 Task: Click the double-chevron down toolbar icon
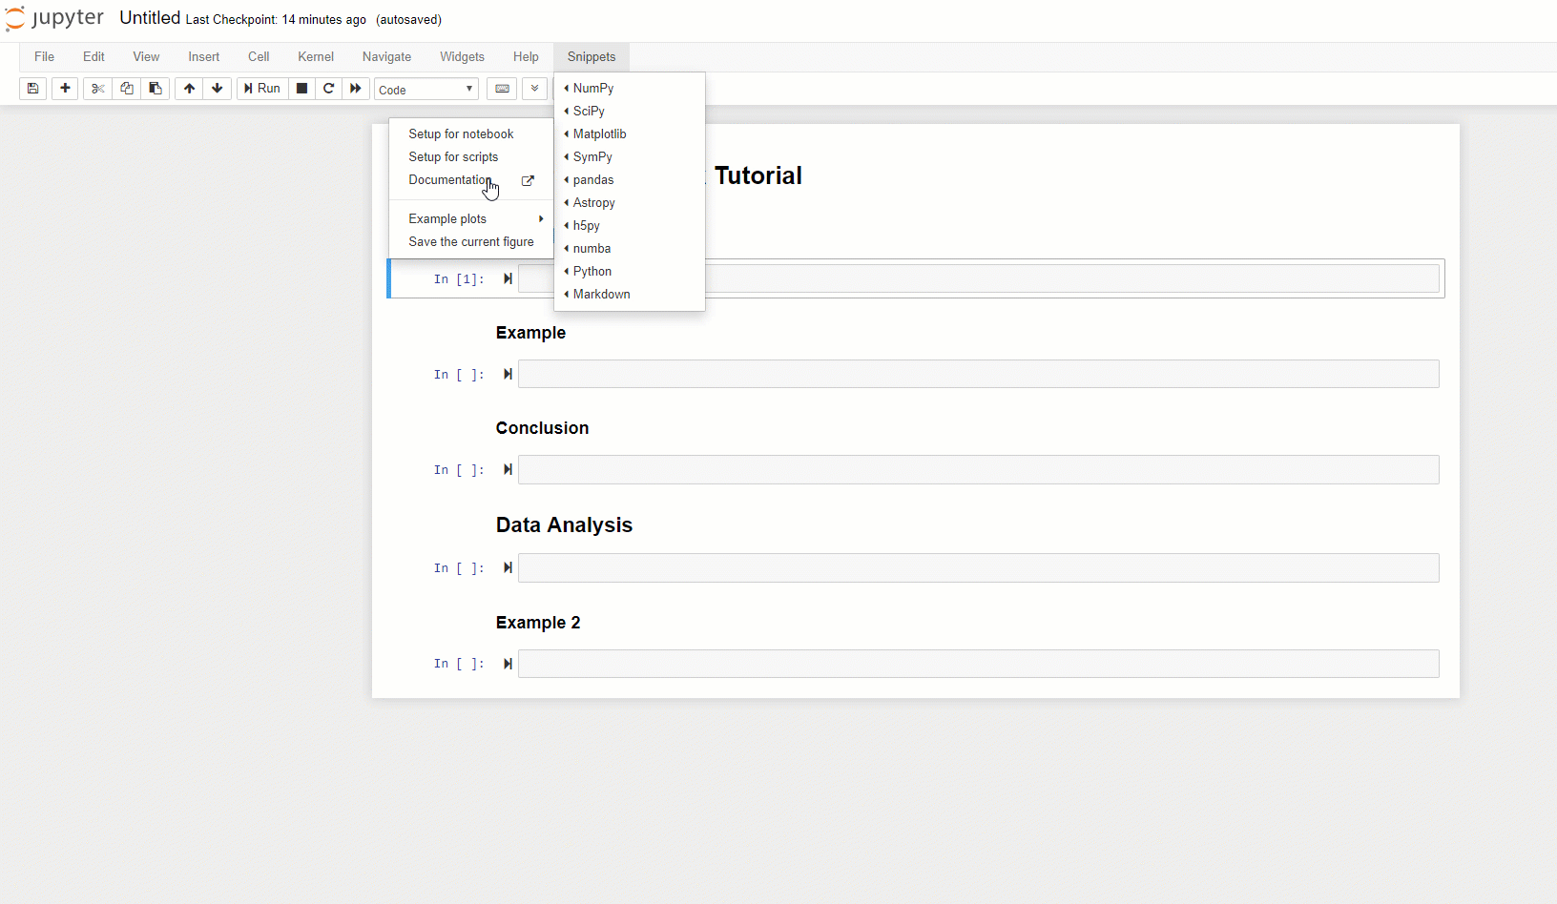tap(534, 89)
